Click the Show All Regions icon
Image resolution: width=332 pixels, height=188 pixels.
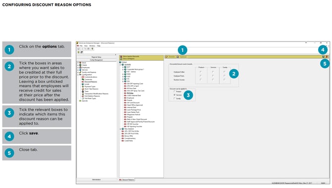[x=121, y=58]
